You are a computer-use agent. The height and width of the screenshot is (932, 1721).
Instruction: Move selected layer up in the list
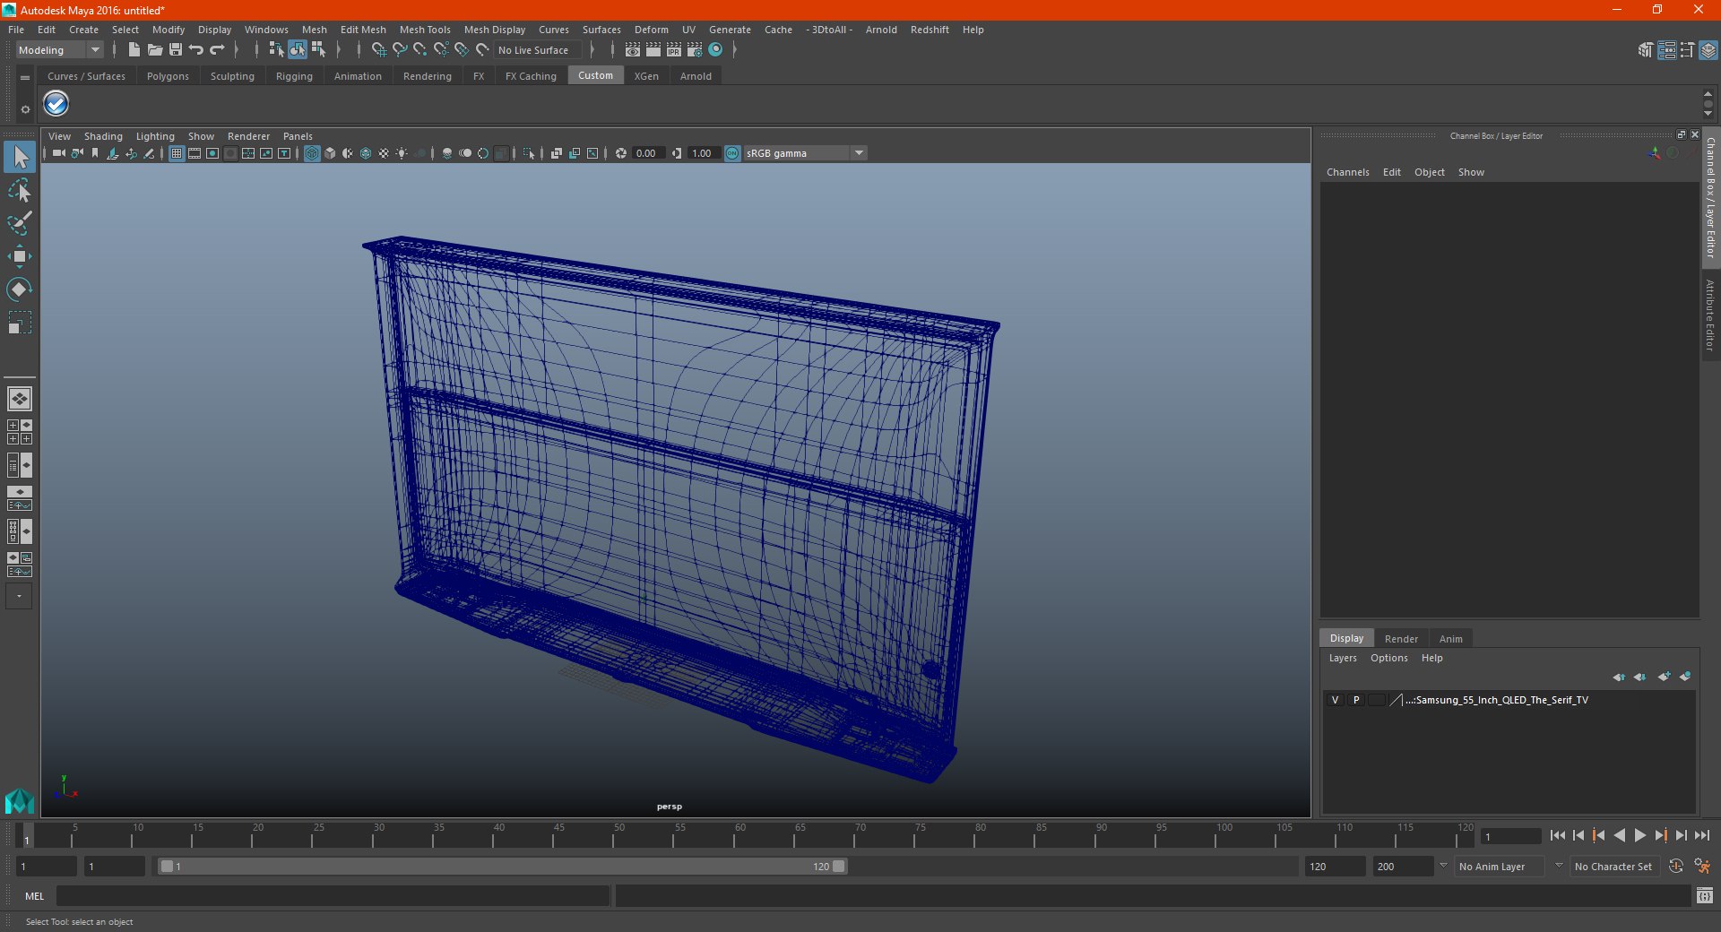pyautogui.click(x=1619, y=677)
